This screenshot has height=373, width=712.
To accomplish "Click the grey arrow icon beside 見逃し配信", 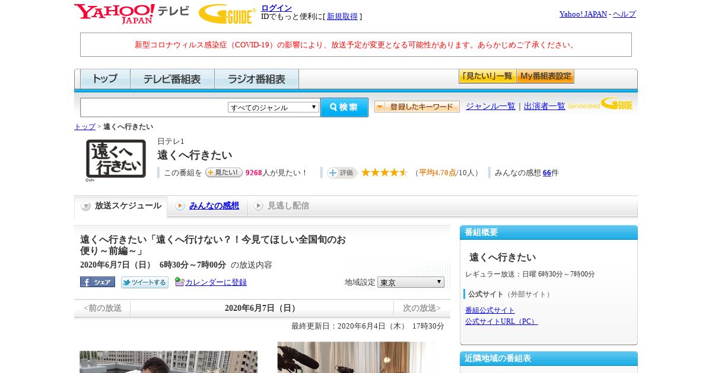I will click(x=258, y=205).
